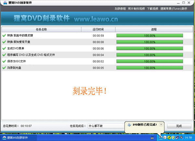
Task: Click the green checkmark next to 刻录到光盘
Action: point(4,68)
